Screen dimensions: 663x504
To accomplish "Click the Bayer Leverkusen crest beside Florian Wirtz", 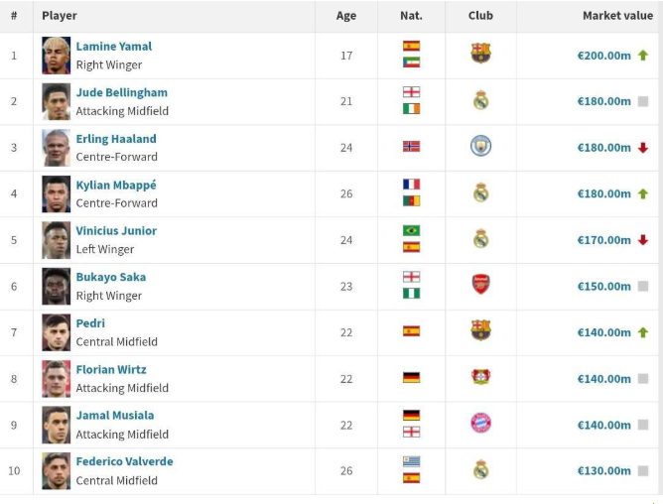I will tap(480, 377).
